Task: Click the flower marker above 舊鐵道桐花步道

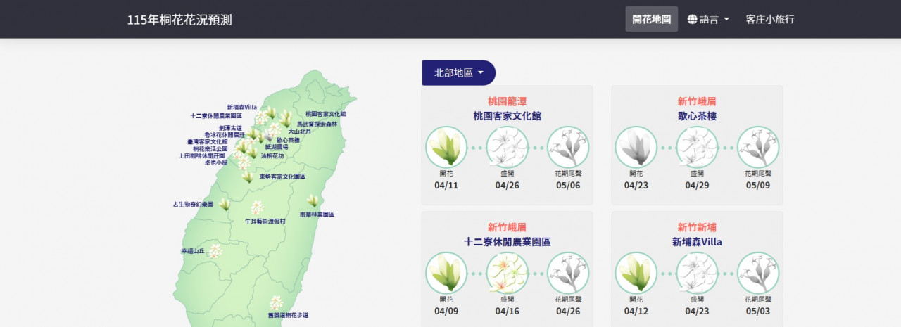Action: tap(276, 302)
